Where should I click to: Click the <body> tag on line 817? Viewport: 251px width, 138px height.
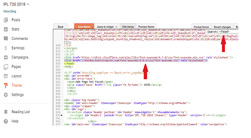click(x=69, y=67)
